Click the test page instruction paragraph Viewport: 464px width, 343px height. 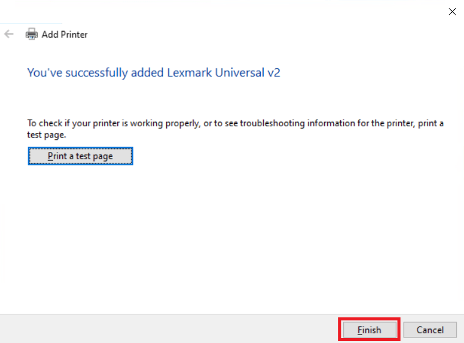point(235,129)
